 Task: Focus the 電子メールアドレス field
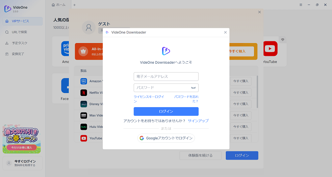166,77
